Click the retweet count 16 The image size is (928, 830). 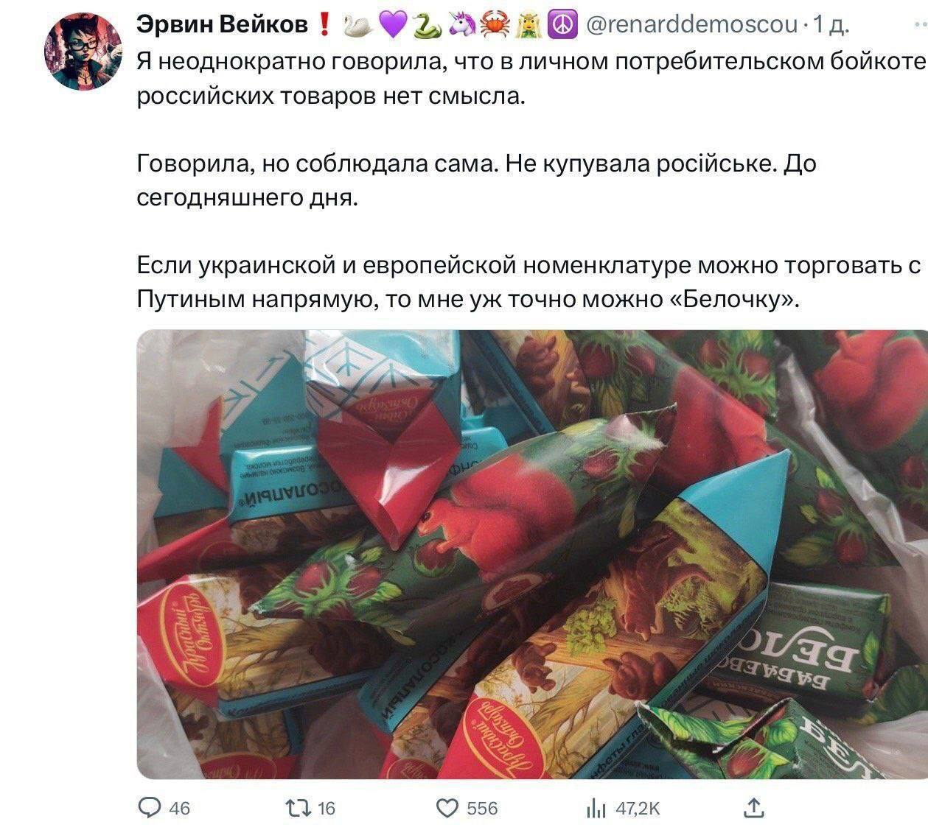tap(327, 809)
